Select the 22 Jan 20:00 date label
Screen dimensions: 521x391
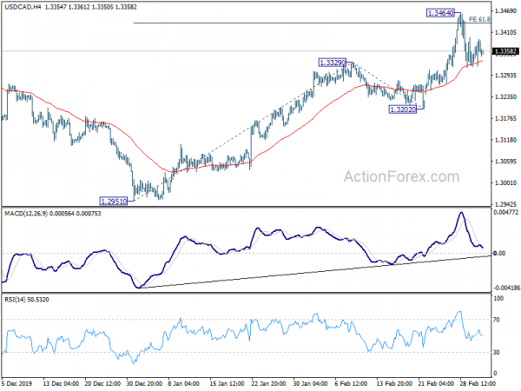(x=268, y=383)
